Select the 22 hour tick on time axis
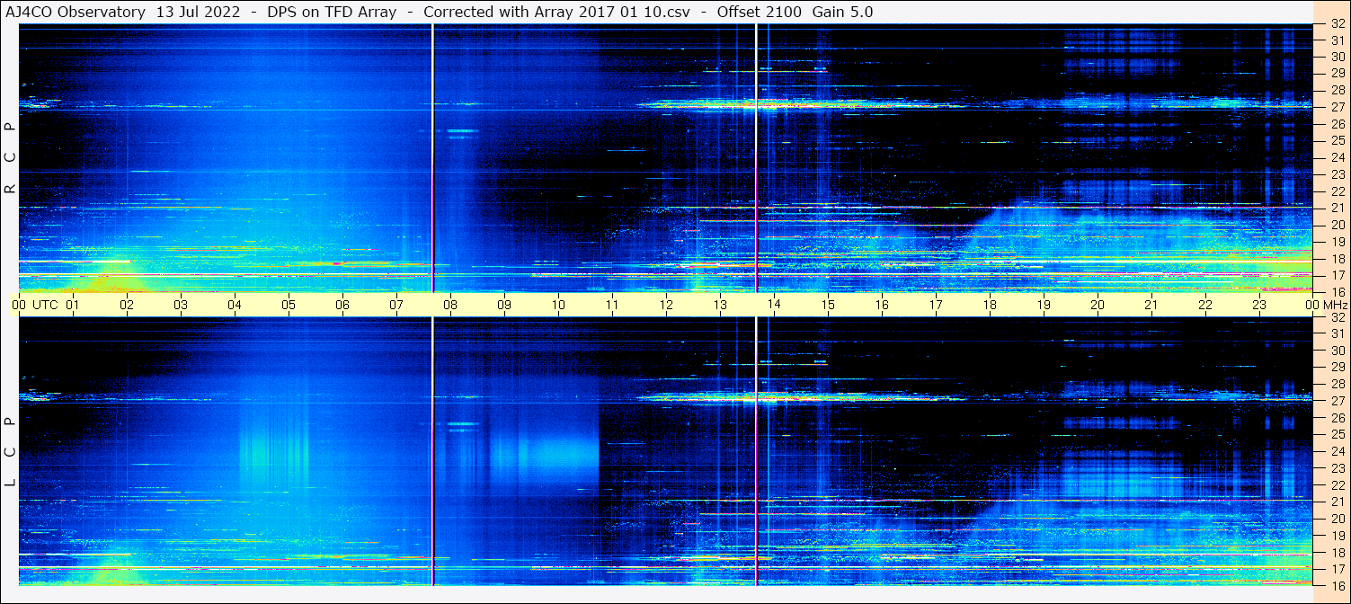This screenshot has height=604, width=1351. click(x=1205, y=305)
